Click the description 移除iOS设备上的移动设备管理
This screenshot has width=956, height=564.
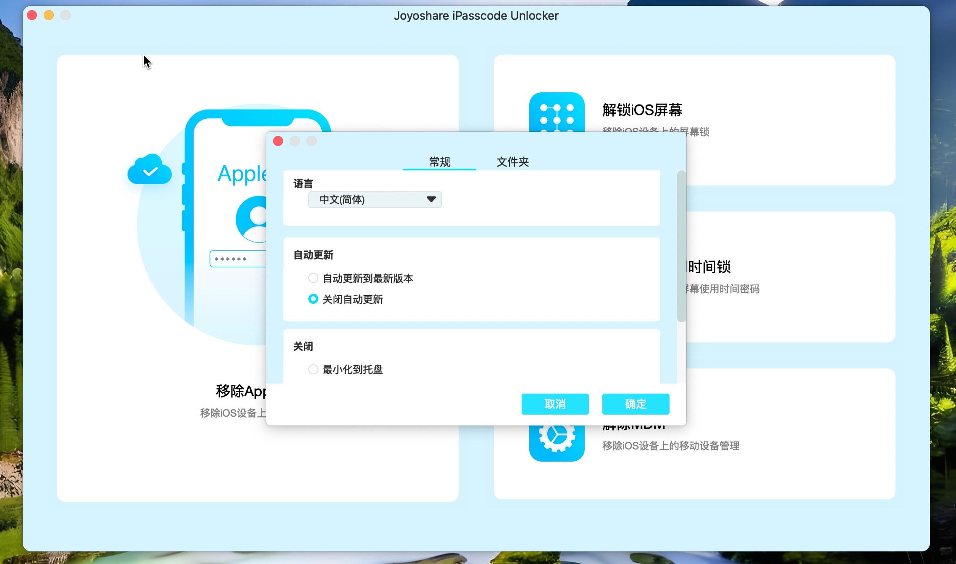click(x=671, y=446)
